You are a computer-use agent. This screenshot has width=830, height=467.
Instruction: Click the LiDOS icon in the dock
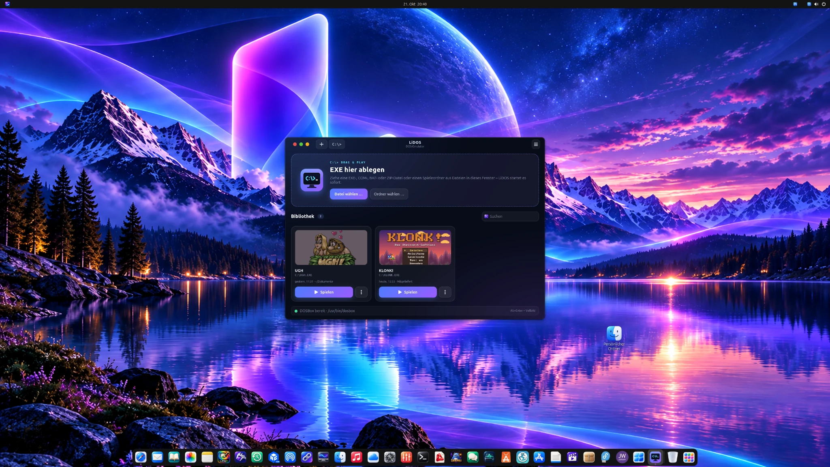(x=655, y=457)
